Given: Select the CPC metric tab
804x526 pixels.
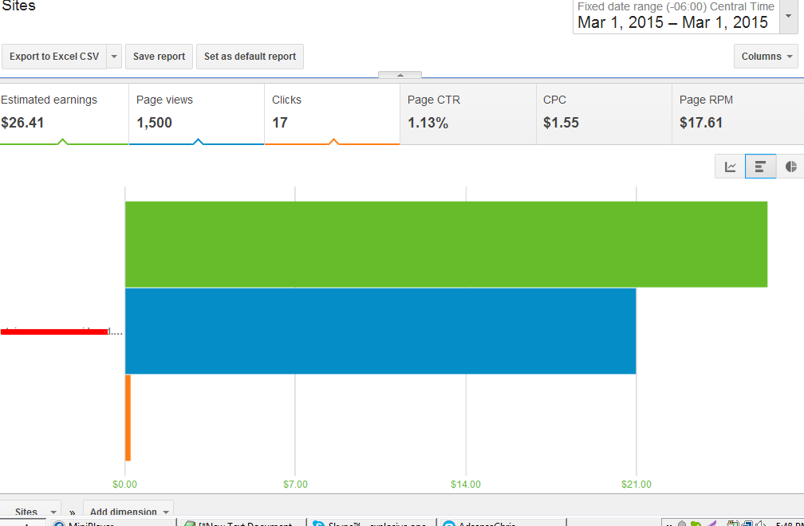Looking at the screenshot, I should coord(604,114).
